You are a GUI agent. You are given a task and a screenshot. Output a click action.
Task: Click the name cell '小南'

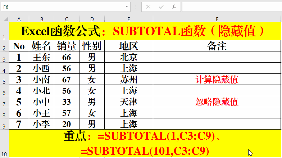pos(42,79)
